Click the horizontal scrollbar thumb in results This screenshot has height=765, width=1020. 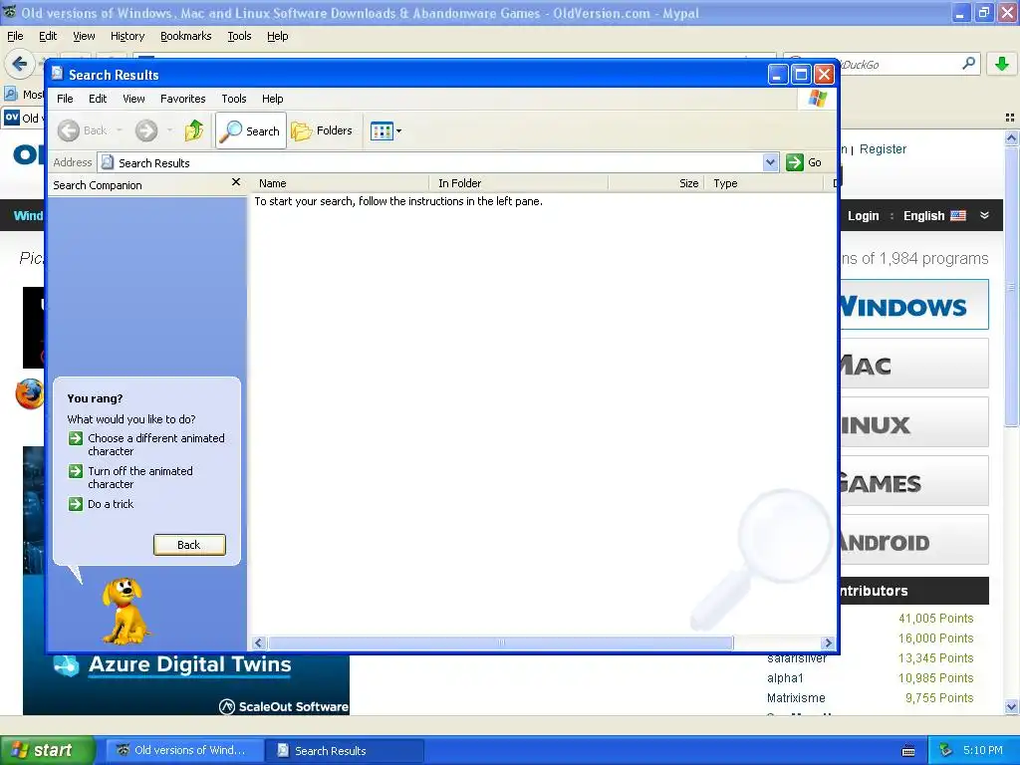click(x=501, y=642)
